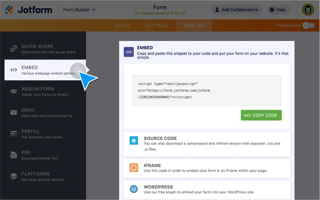Open your profile avatar menu
This screenshot has width=320, height=200.
(x=308, y=10)
